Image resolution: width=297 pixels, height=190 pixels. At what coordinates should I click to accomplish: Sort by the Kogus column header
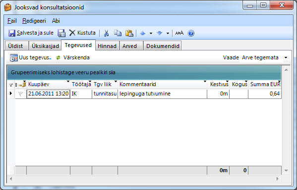(239, 84)
